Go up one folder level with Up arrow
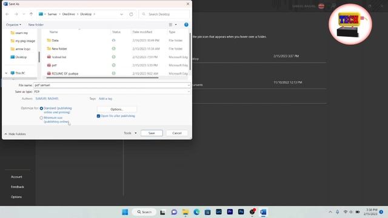This screenshot has width=388, height=218. pos(31,15)
